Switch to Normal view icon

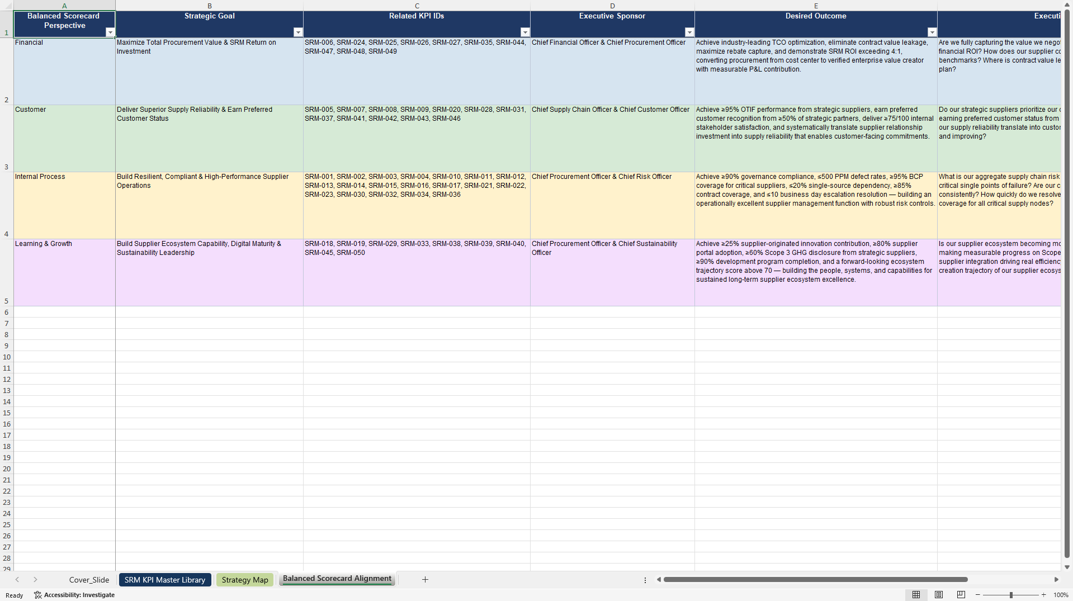coord(916,595)
